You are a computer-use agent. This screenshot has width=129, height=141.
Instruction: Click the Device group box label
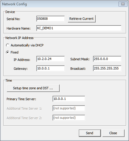(x=10, y=12)
